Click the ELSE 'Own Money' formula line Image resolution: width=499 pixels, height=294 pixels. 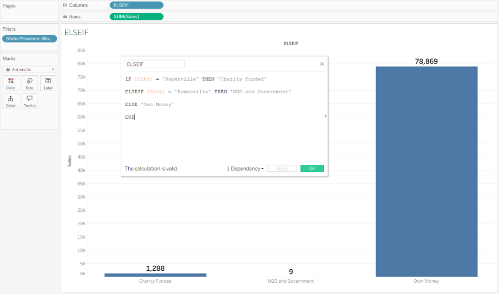coord(150,104)
